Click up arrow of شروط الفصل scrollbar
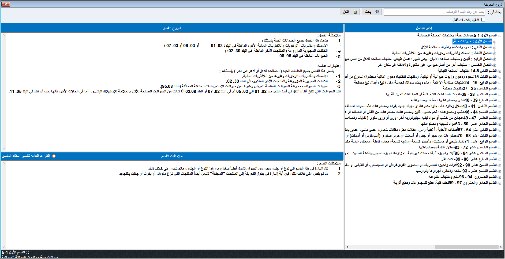This screenshot has height=259, width=505. point(3,35)
